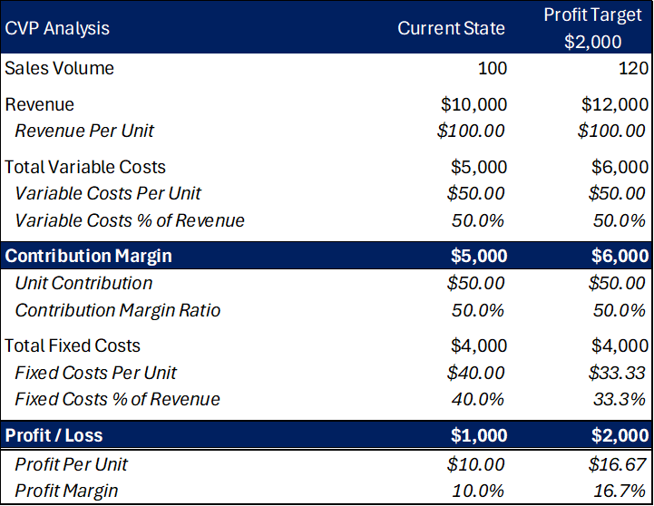The width and height of the screenshot is (654, 506).
Task: Select the Current State column header
Action: pyautogui.click(x=451, y=28)
